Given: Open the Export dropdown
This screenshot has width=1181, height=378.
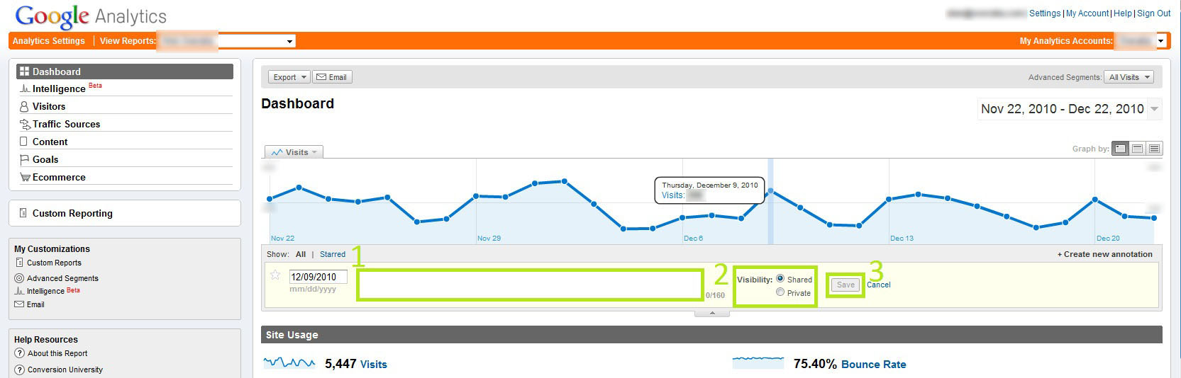Looking at the screenshot, I should click(289, 77).
